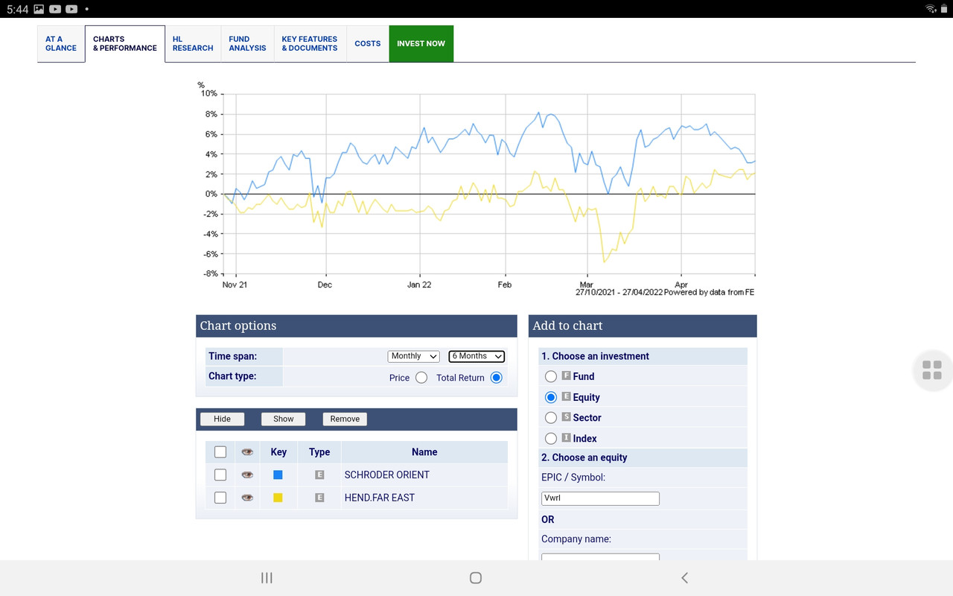The height and width of the screenshot is (596, 953).
Task: Select the Equity investment radio button
Action: 551,397
